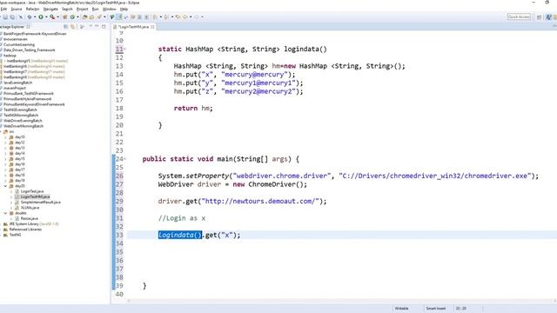
Task: Click the Save All toolbar icon
Action: coord(13,17)
